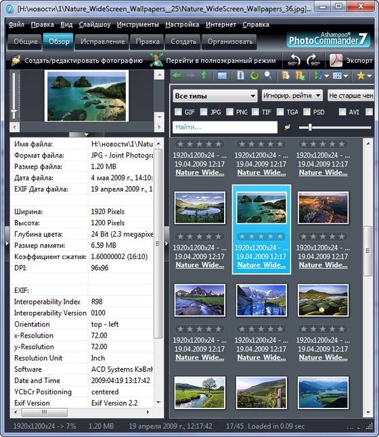Click the magnifying glass search icon
The height and width of the screenshot is (437, 379).
[268, 75]
